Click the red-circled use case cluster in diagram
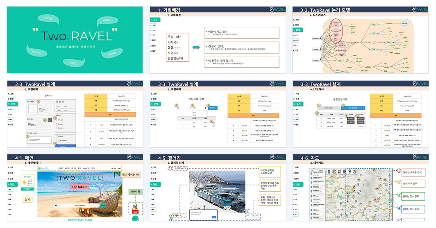Viewport: 436px width, 228px height. pos(336,32)
